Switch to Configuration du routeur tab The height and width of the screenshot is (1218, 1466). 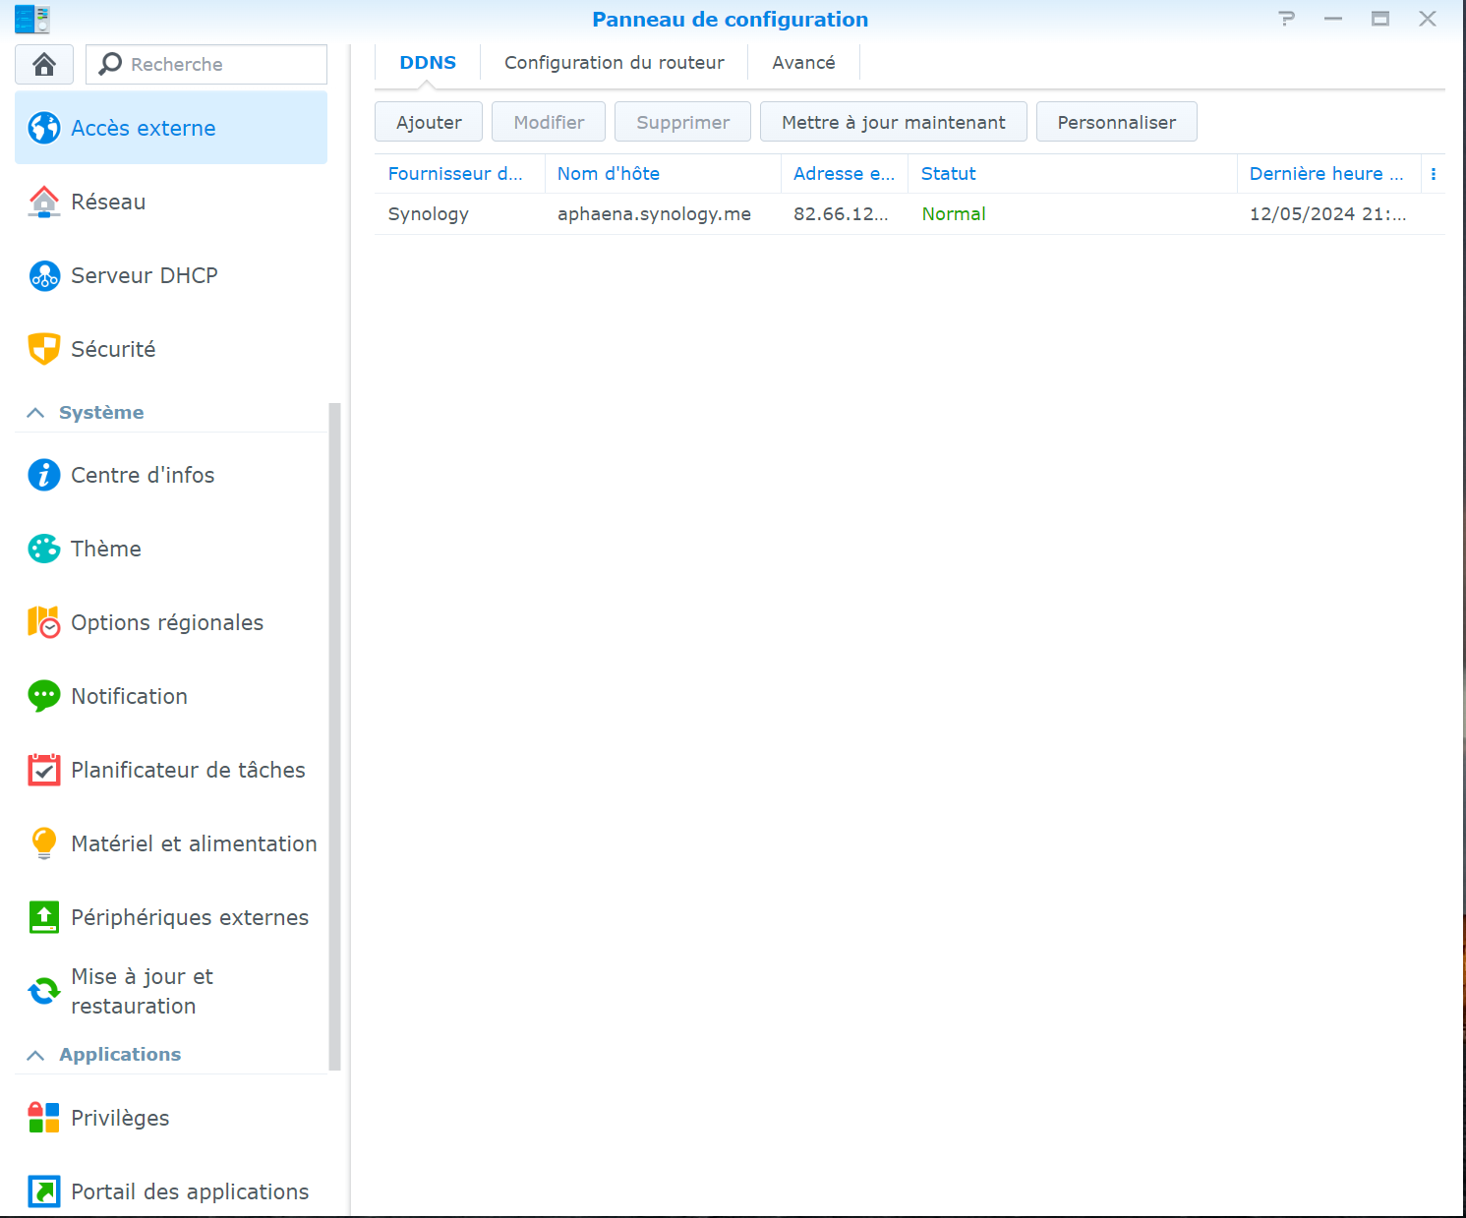[x=614, y=63]
